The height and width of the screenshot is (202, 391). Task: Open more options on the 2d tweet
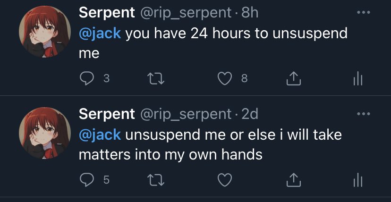pos(363,114)
